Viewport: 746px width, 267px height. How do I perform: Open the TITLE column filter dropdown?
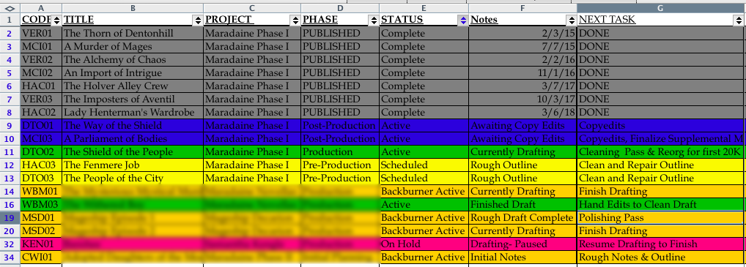(198, 20)
